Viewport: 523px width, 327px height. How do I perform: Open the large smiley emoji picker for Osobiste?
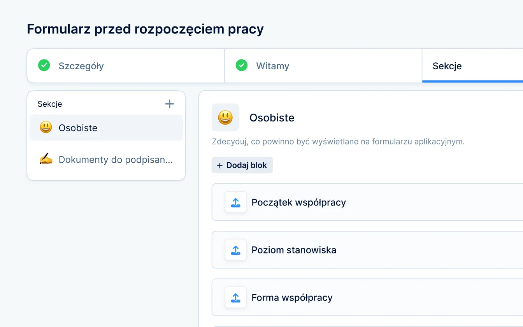[225, 117]
